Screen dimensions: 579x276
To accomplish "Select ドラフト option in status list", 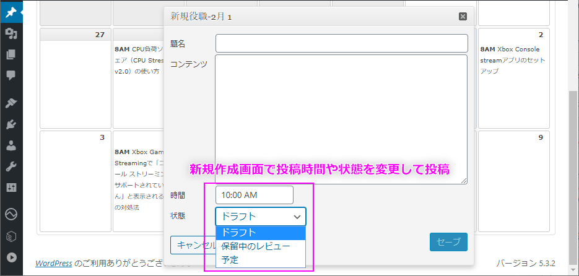I will (261, 233).
